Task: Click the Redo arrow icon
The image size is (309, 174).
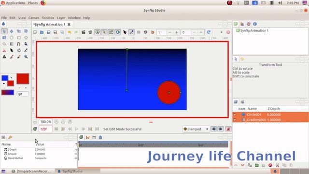Action: [x=76, y=32]
